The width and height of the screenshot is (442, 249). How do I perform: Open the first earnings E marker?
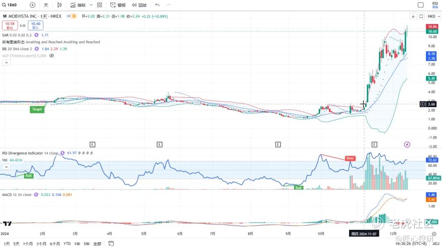tap(92, 144)
